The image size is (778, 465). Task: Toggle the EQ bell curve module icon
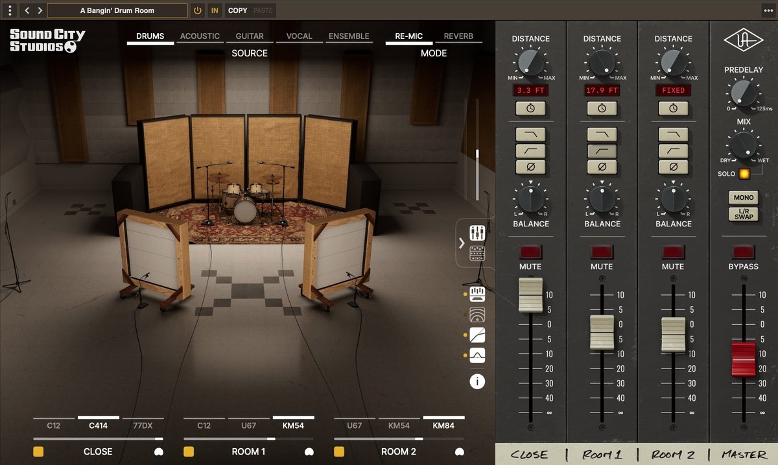pyautogui.click(x=478, y=355)
